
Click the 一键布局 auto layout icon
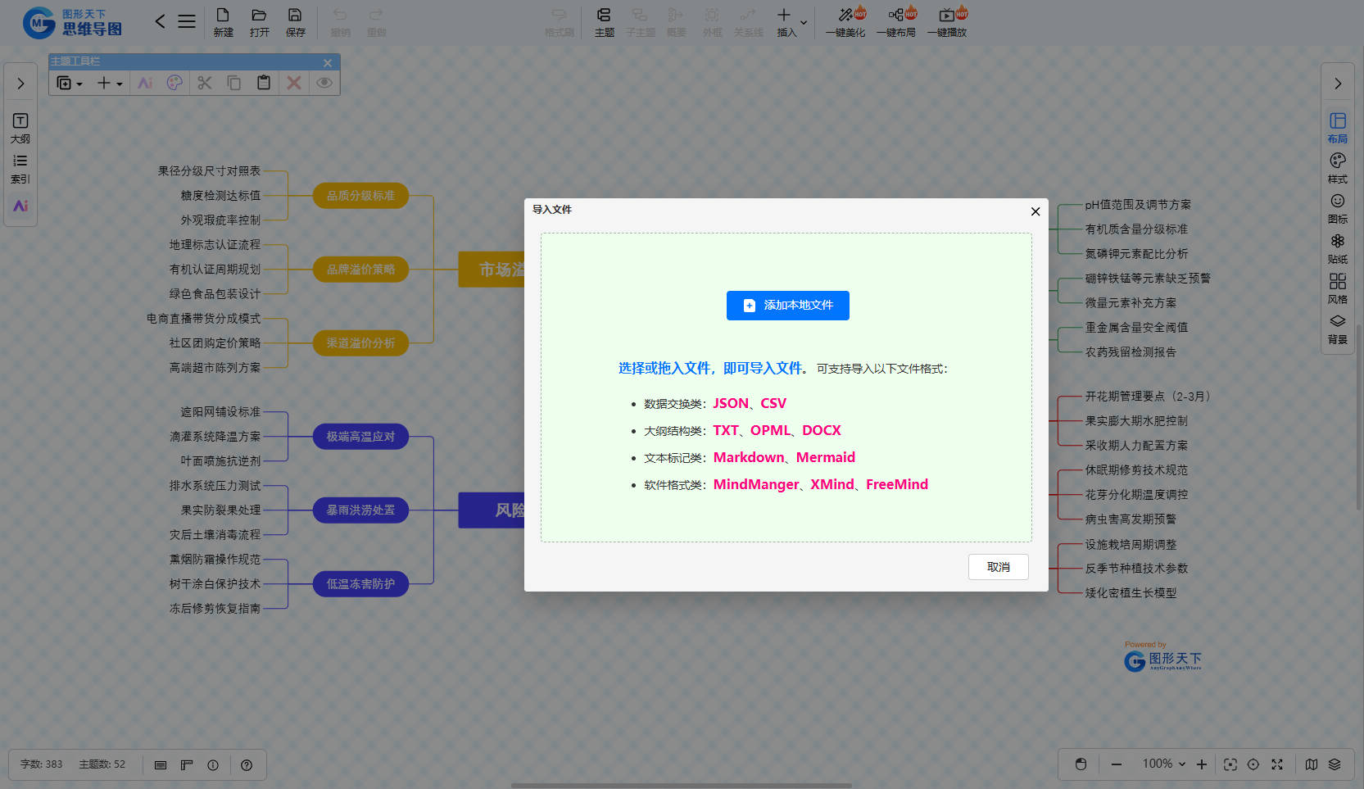click(896, 22)
